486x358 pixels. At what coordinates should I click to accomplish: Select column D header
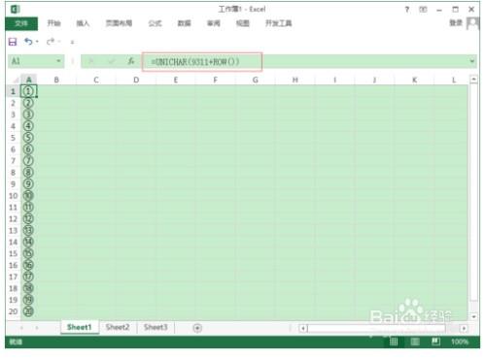tap(136, 80)
